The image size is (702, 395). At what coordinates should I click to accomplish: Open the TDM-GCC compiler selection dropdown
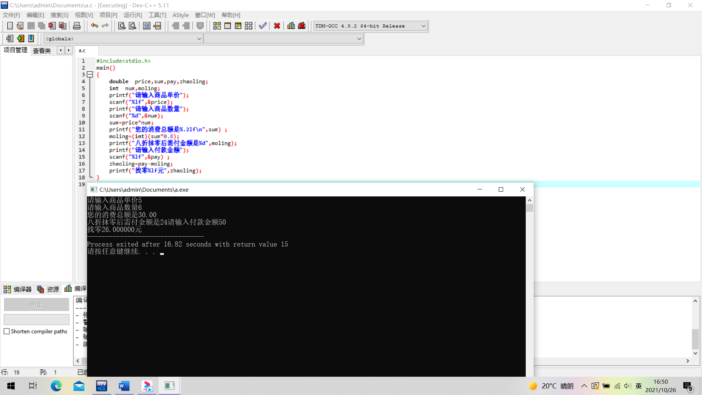pos(423,26)
